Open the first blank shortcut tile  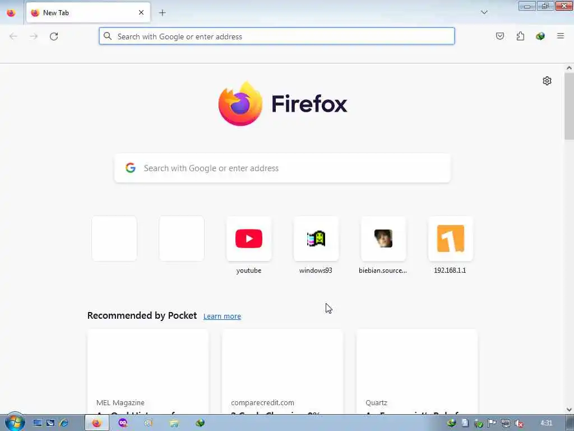click(x=114, y=239)
